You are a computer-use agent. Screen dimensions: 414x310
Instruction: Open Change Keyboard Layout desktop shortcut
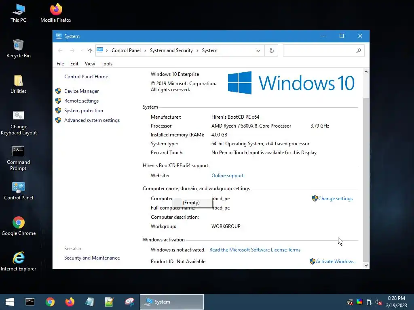click(x=19, y=123)
